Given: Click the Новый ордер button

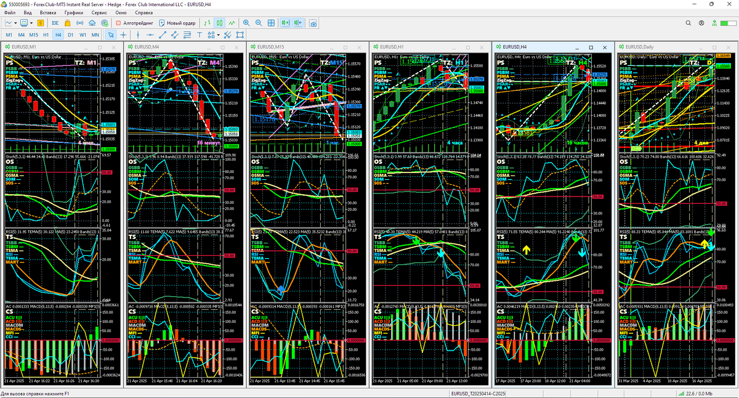Looking at the screenshot, I should click(177, 23).
